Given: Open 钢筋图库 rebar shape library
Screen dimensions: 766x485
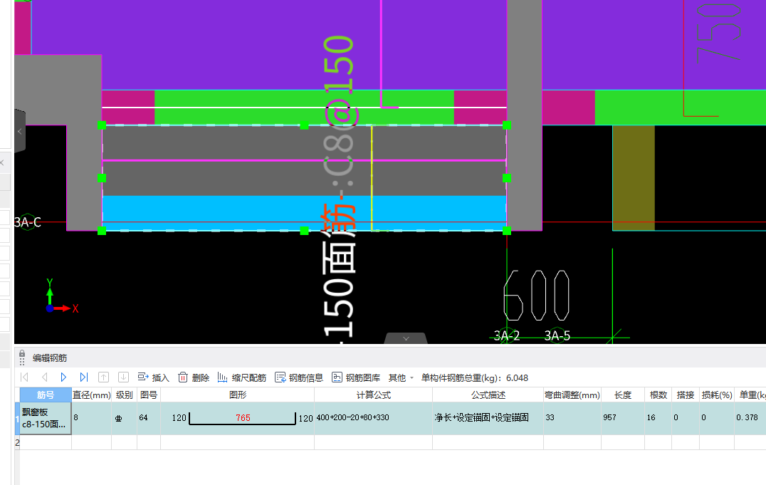Looking at the screenshot, I should (356, 377).
